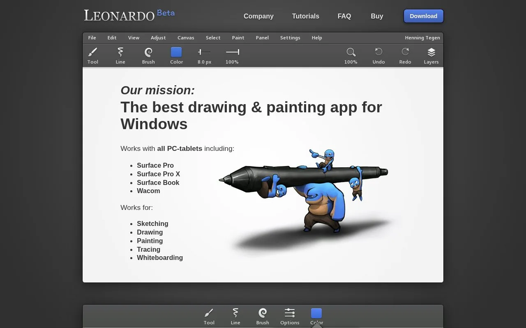Open the Panel menu
Image resolution: width=526 pixels, height=328 pixels.
262,38
